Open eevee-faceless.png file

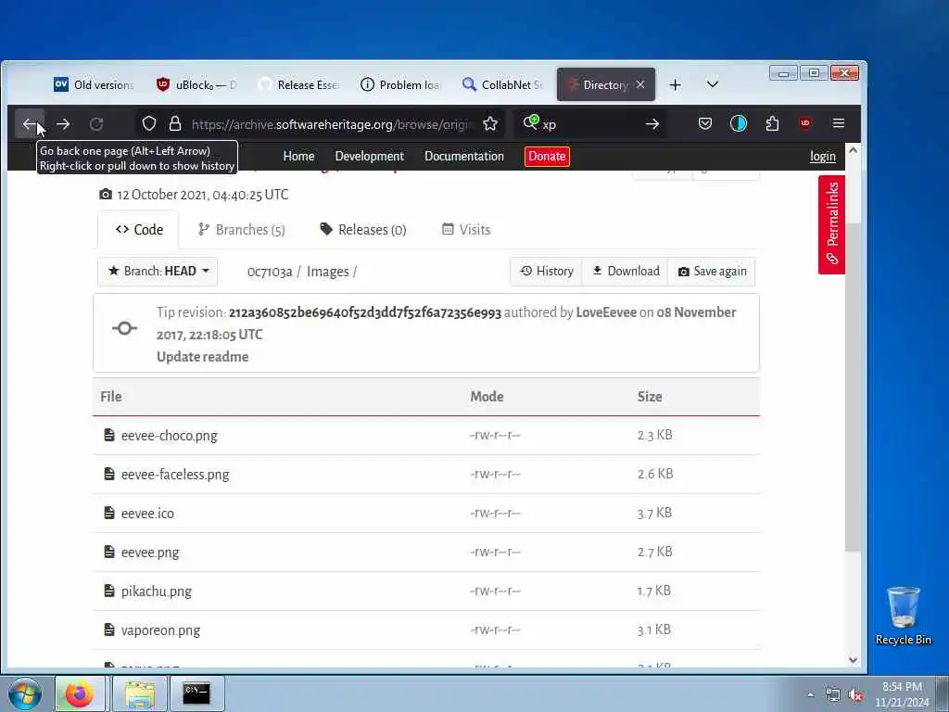click(x=175, y=475)
